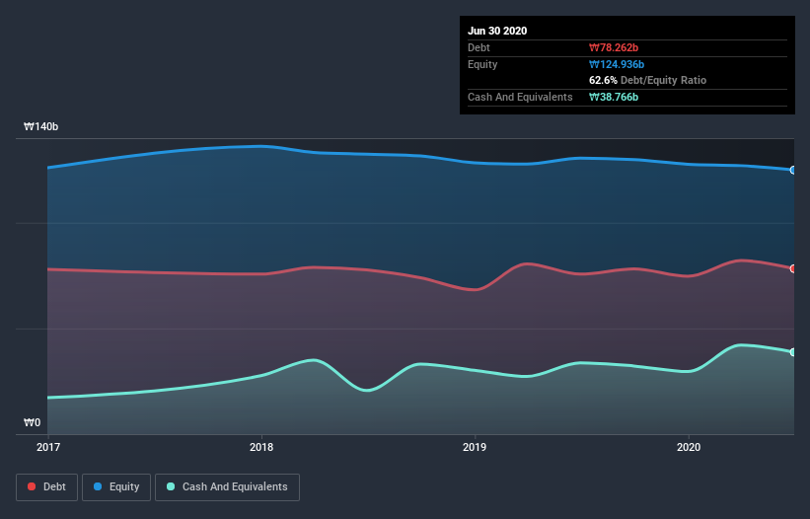
Task: Click the Debt endpoint marker at Jun 2020
Action: pos(793,268)
